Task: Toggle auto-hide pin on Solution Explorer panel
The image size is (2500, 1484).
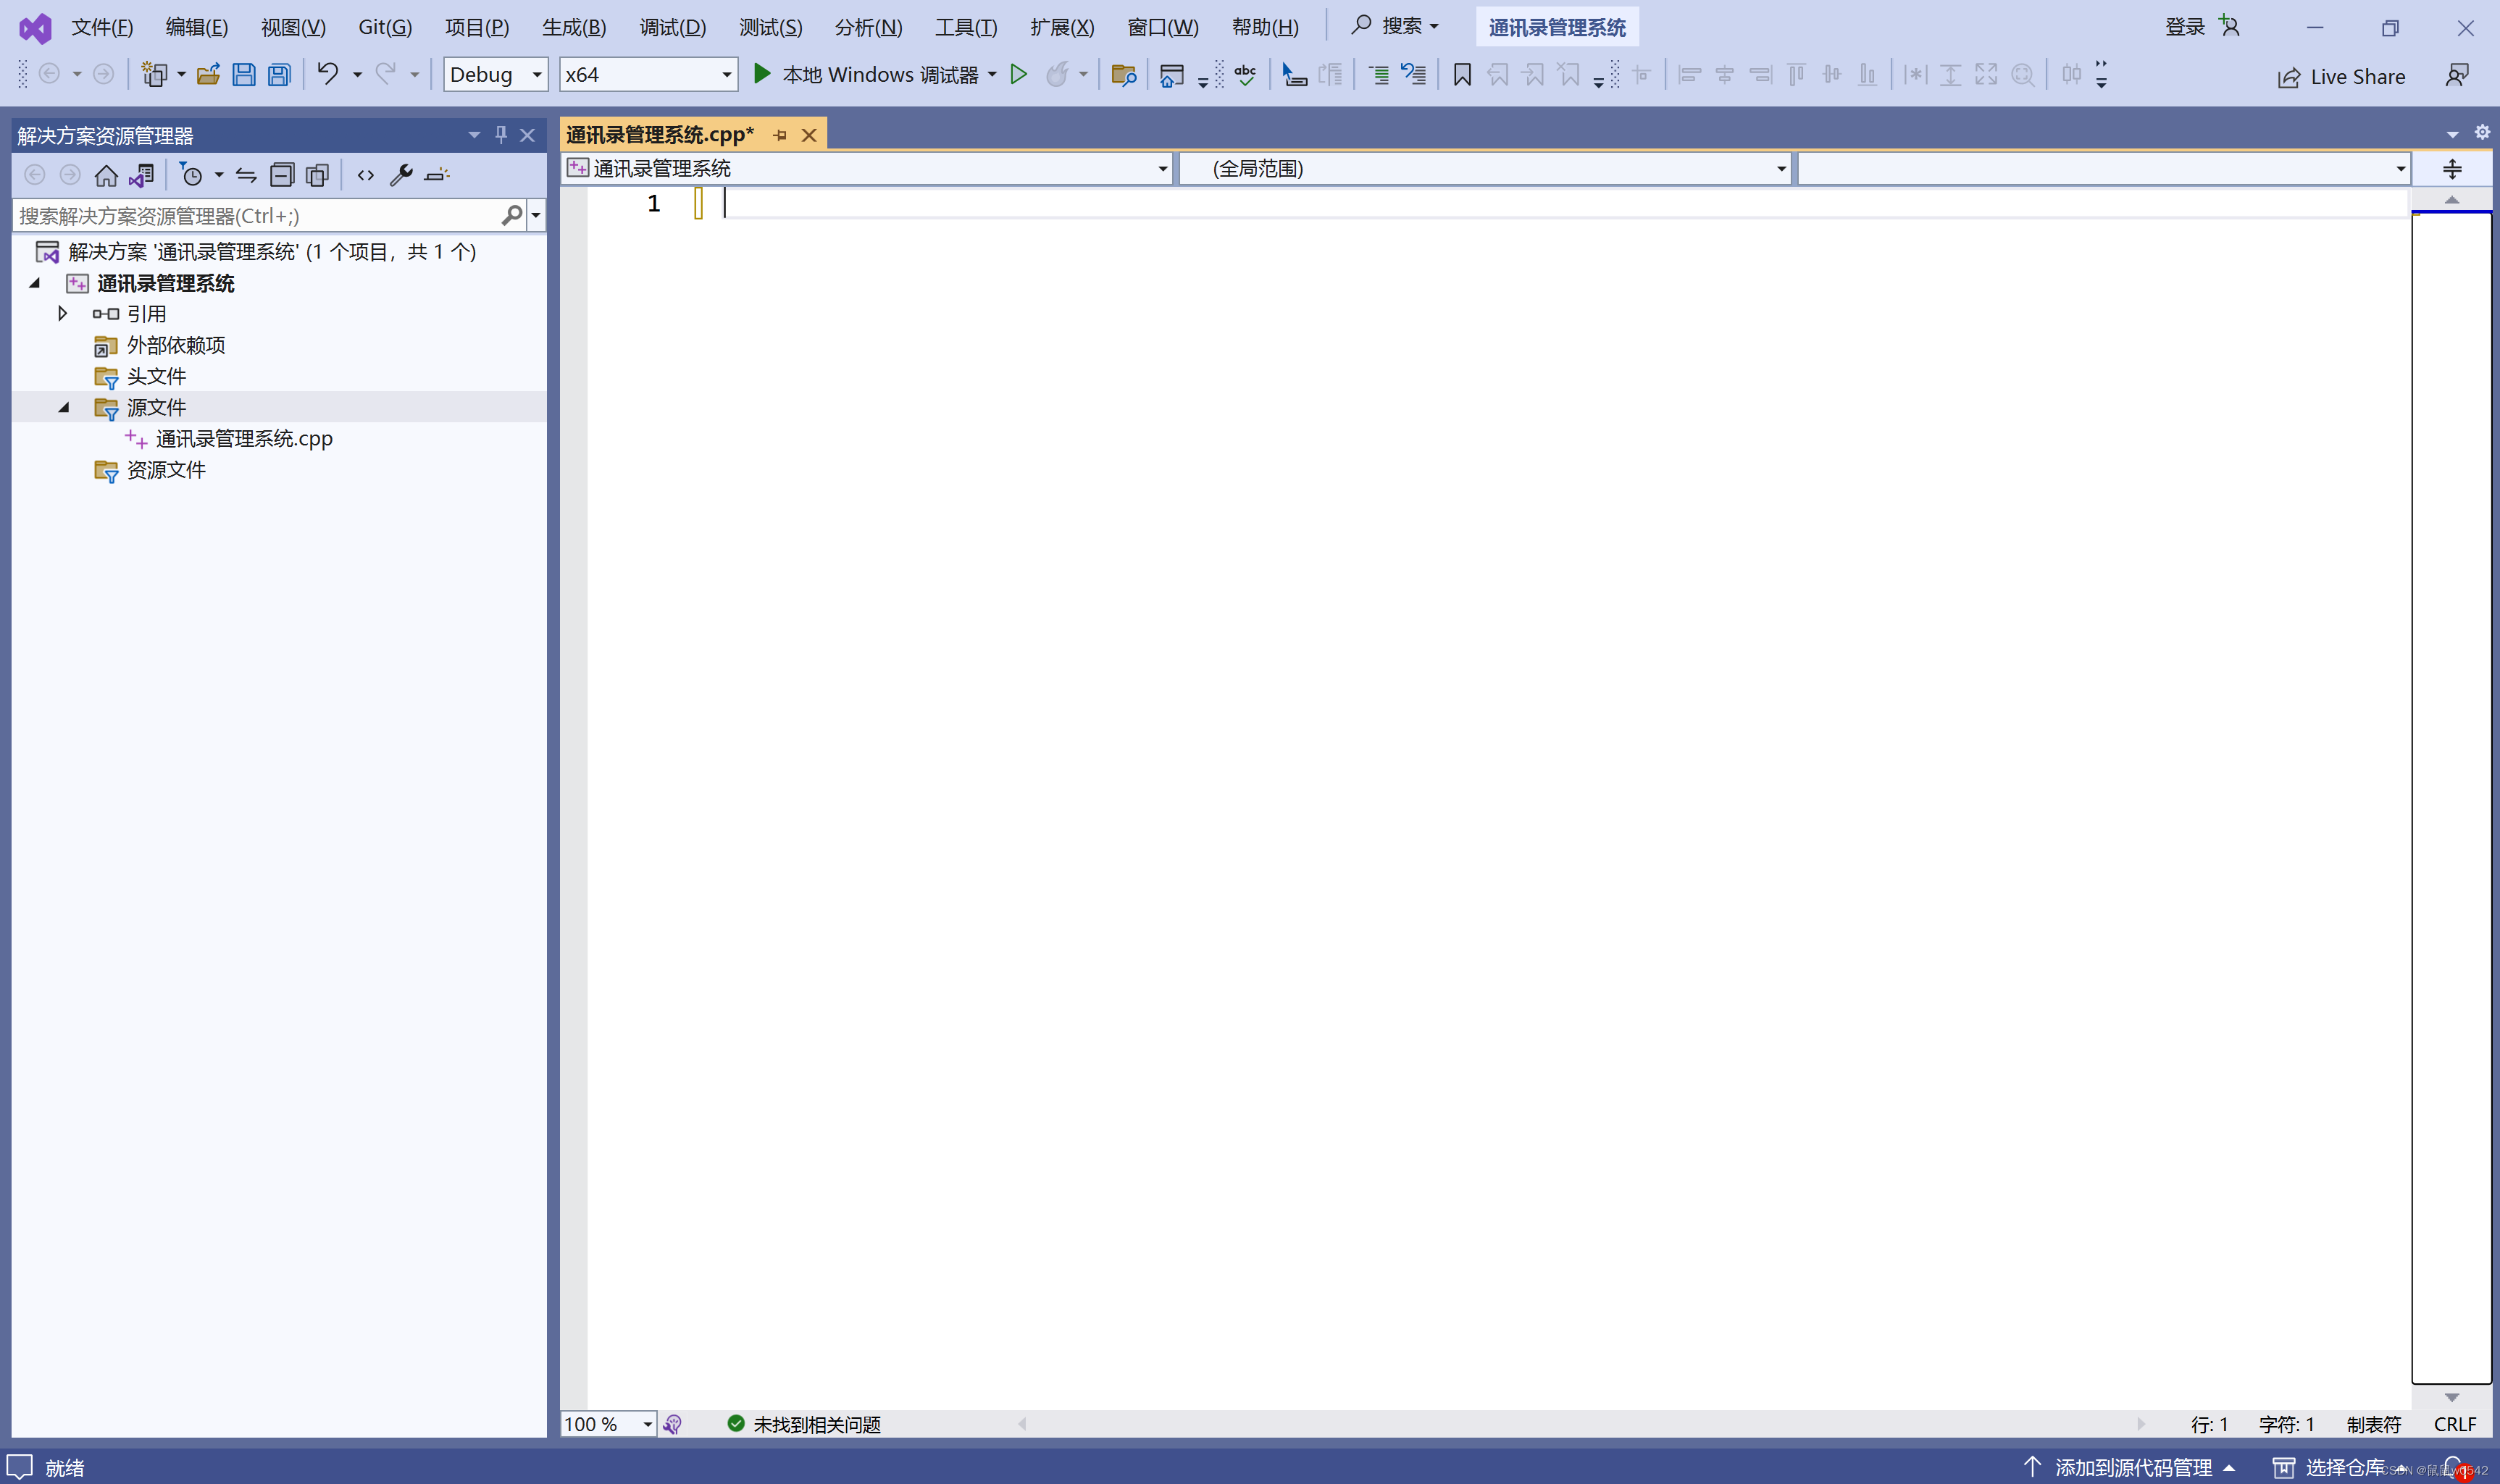Action: (501, 134)
